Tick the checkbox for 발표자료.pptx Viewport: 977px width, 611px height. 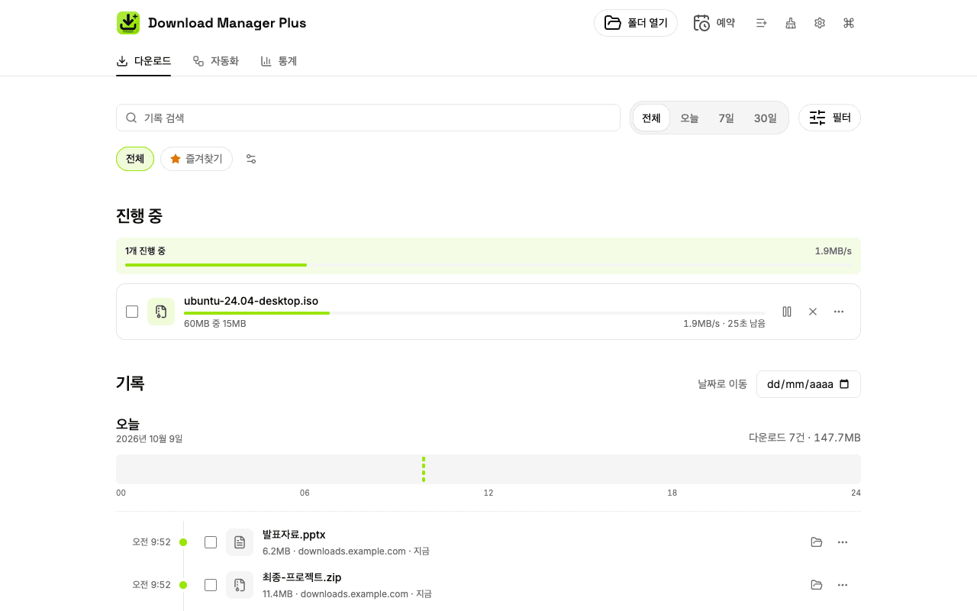pyautogui.click(x=211, y=542)
